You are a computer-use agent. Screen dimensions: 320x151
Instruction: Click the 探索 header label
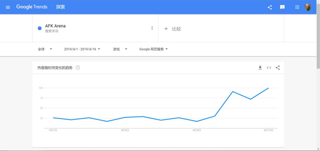pyautogui.click(x=61, y=7)
